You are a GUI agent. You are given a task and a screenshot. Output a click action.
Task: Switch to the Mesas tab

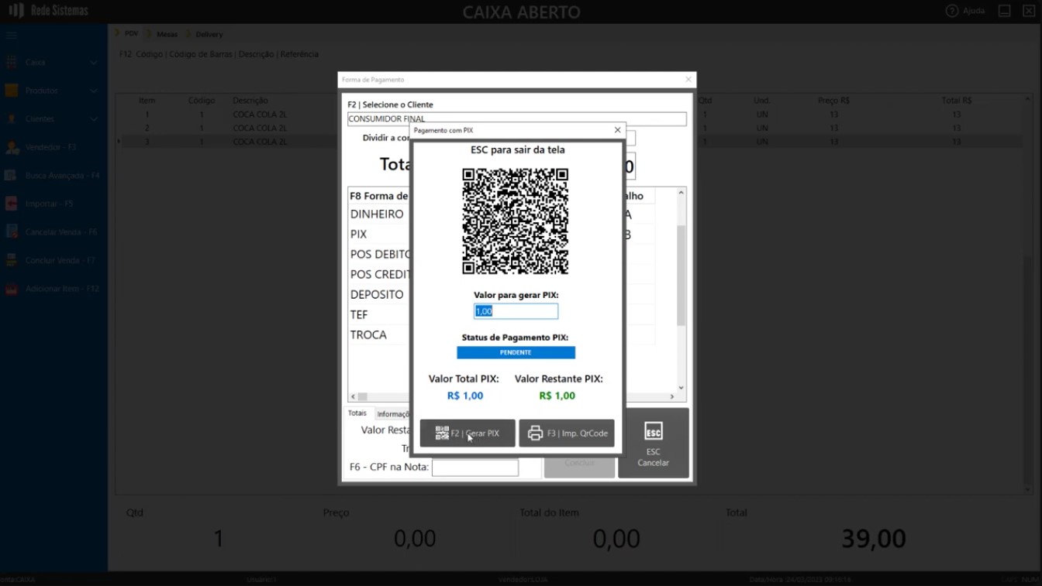167,34
